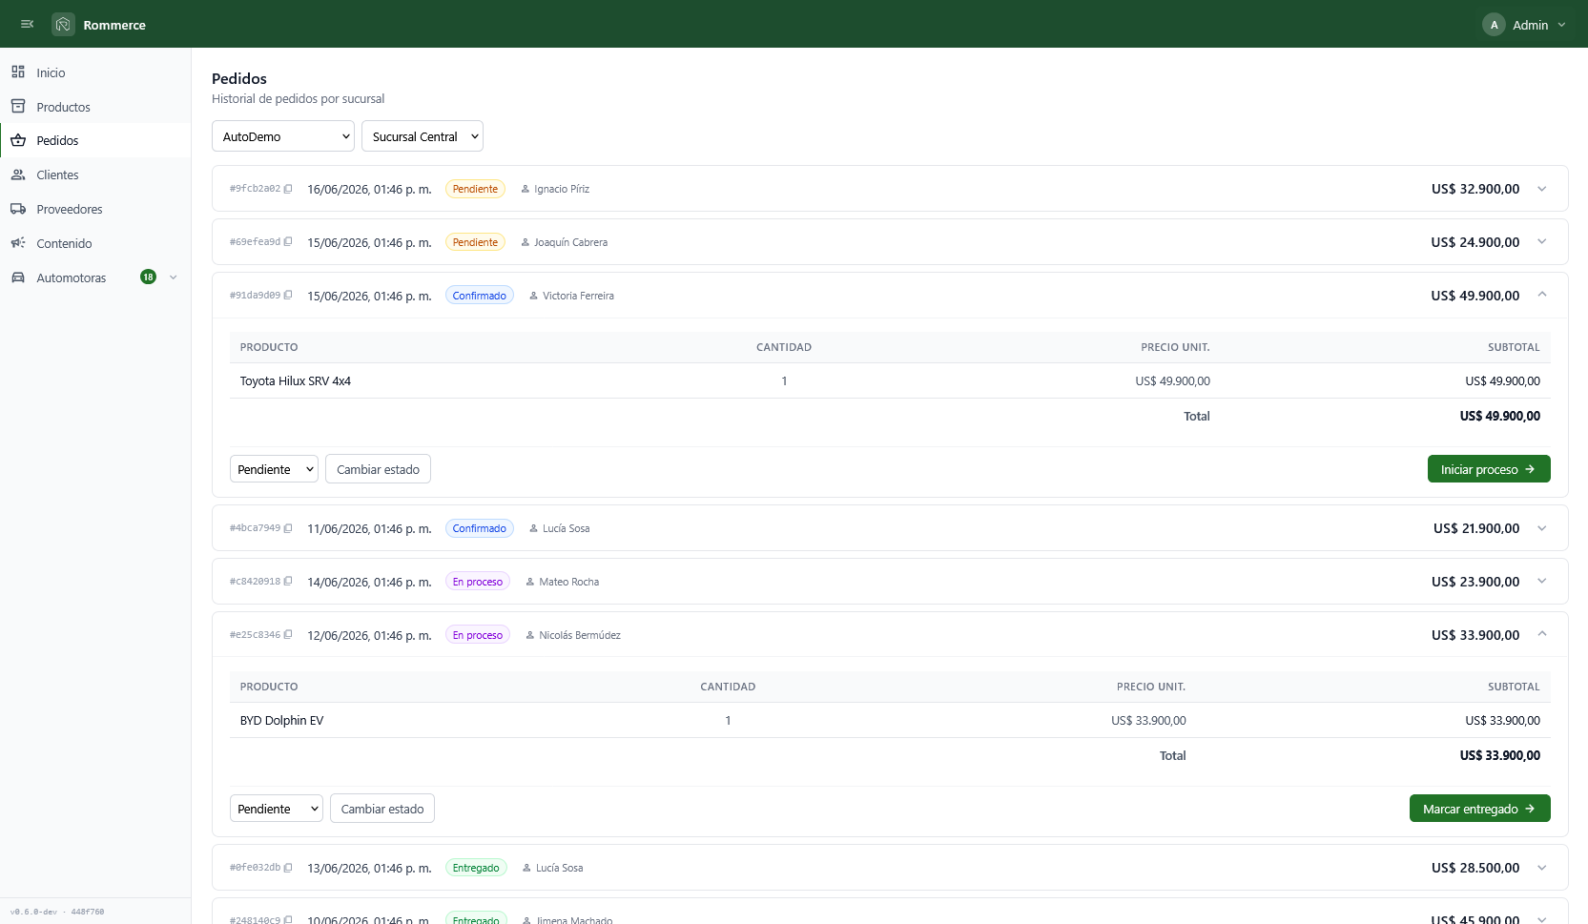Image resolution: width=1588 pixels, height=924 pixels.
Task: Copy order ID #9fcb2a02
Action: [288, 189]
